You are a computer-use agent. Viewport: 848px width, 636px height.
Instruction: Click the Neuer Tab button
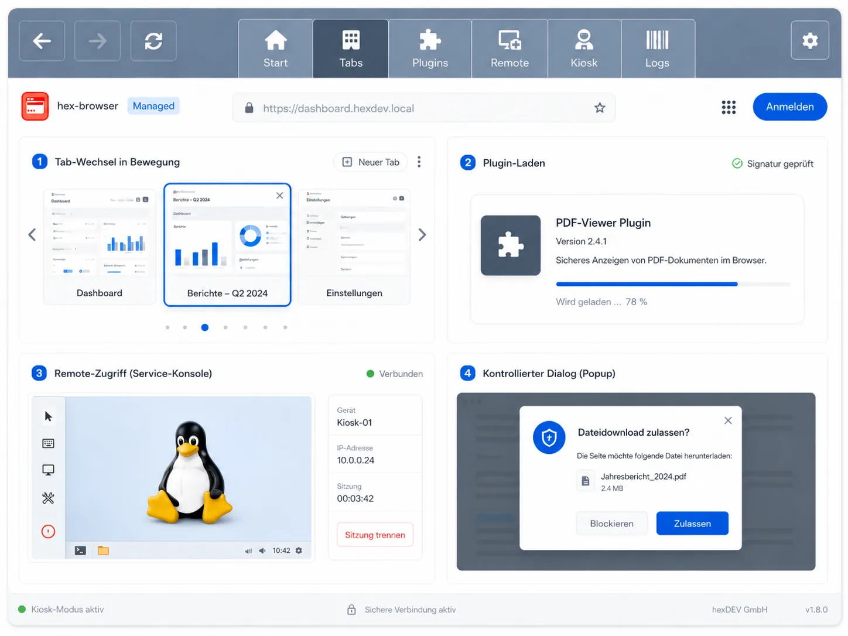pos(371,162)
